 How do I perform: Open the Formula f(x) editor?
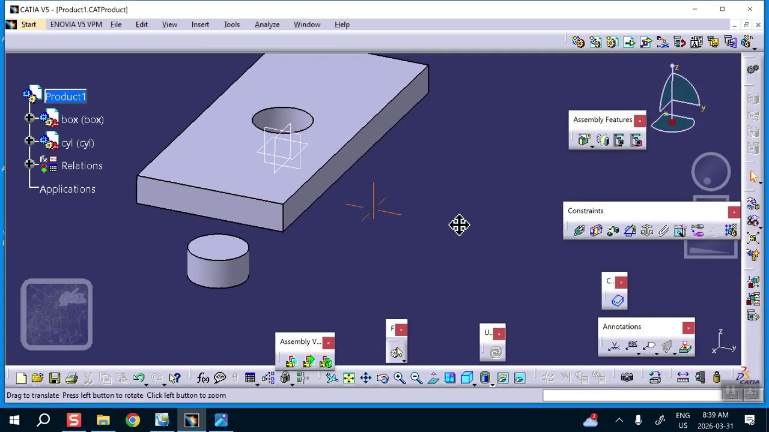(203, 378)
